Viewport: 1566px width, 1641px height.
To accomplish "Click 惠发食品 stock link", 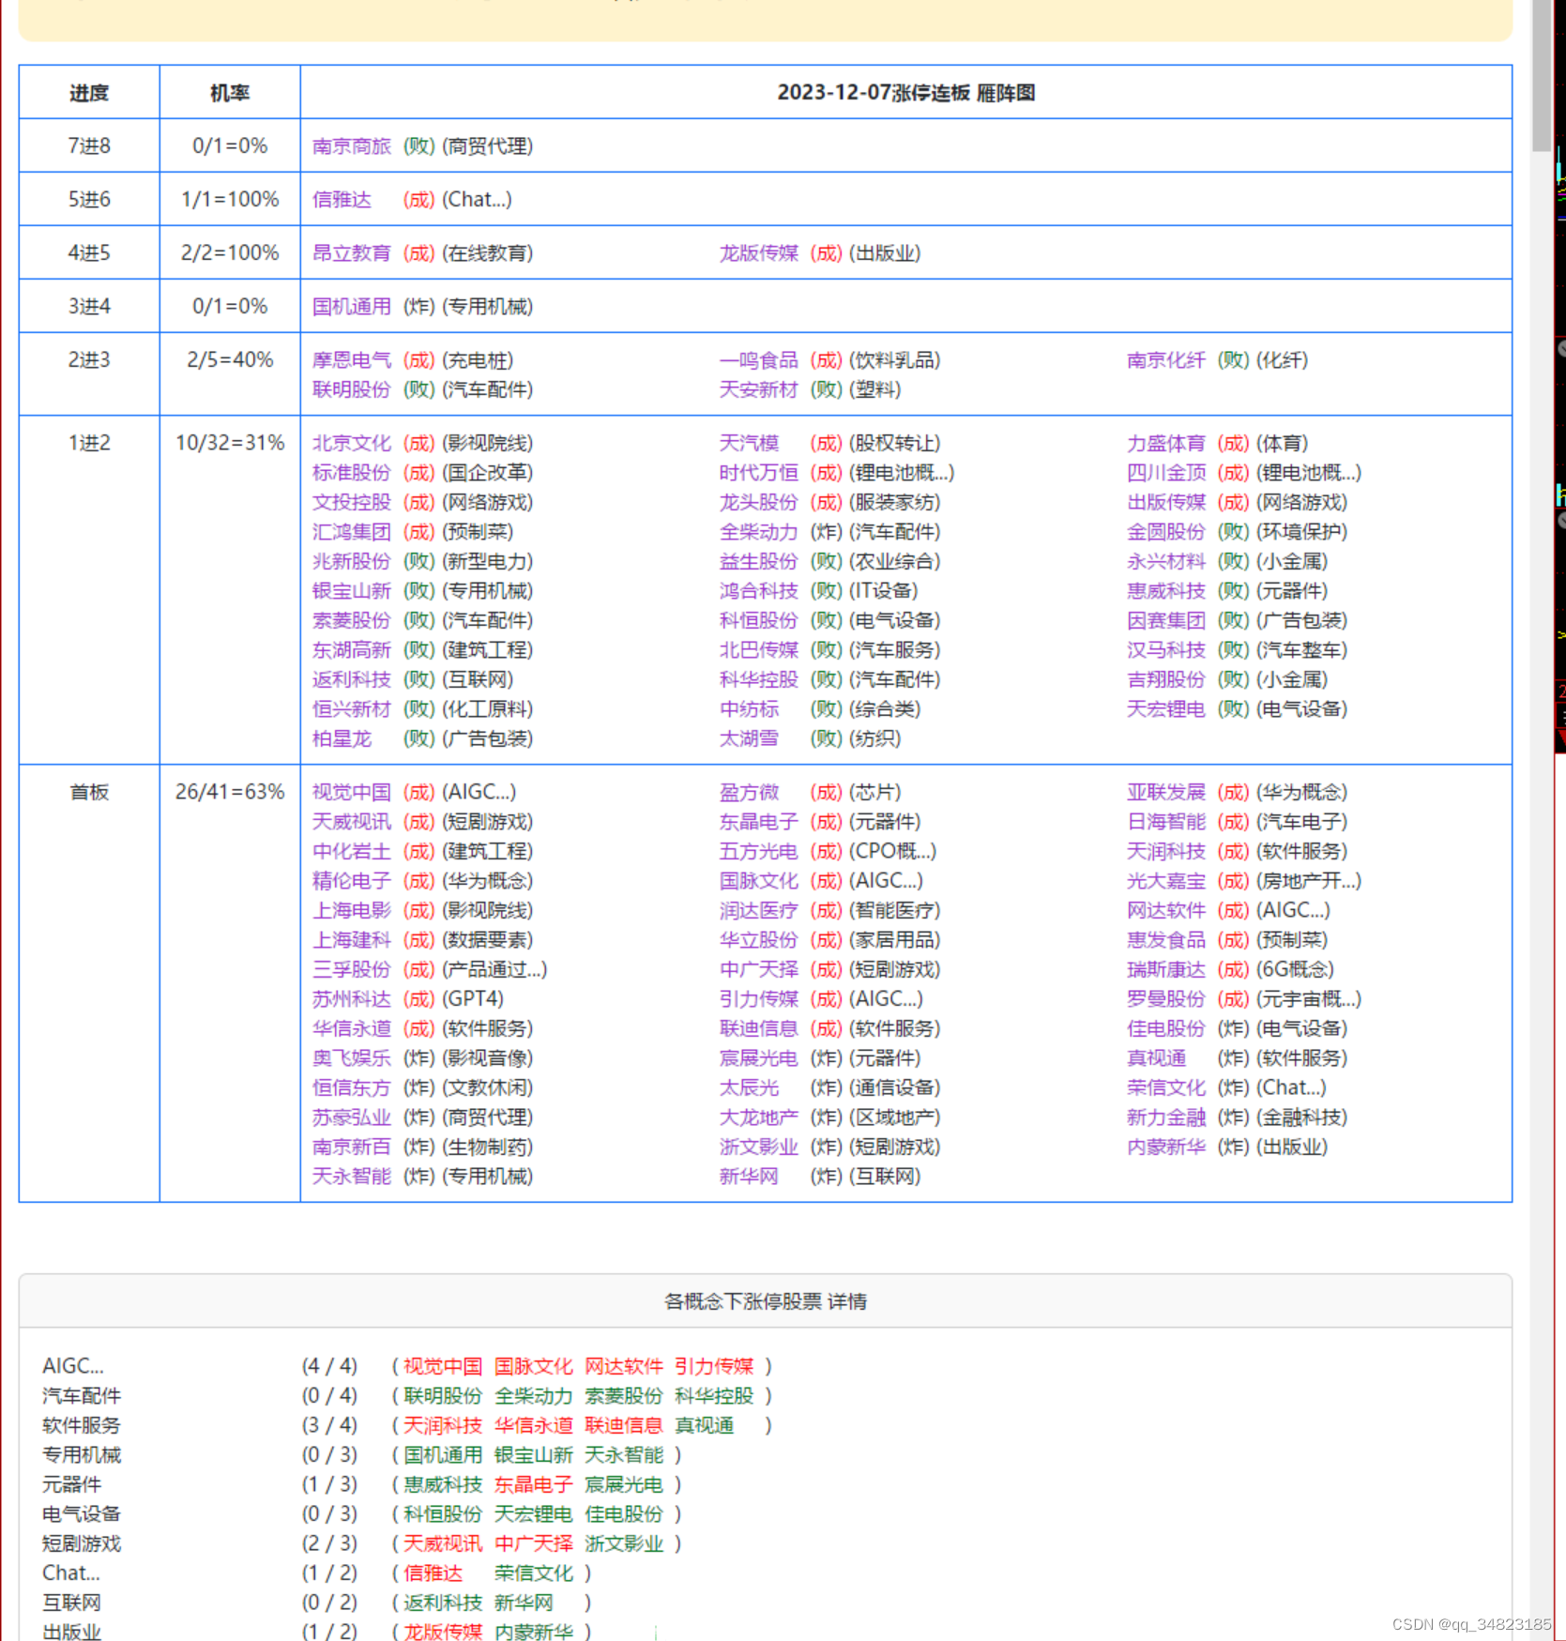I will pos(1165,940).
